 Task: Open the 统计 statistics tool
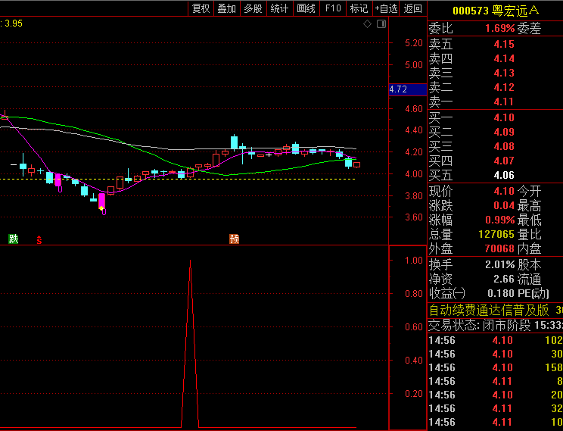click(279, 8)
